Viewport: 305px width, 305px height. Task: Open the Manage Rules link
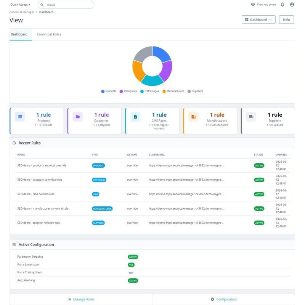84,299
